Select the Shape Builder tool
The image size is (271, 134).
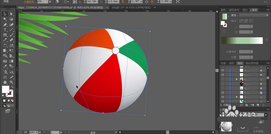click(5, 56)
